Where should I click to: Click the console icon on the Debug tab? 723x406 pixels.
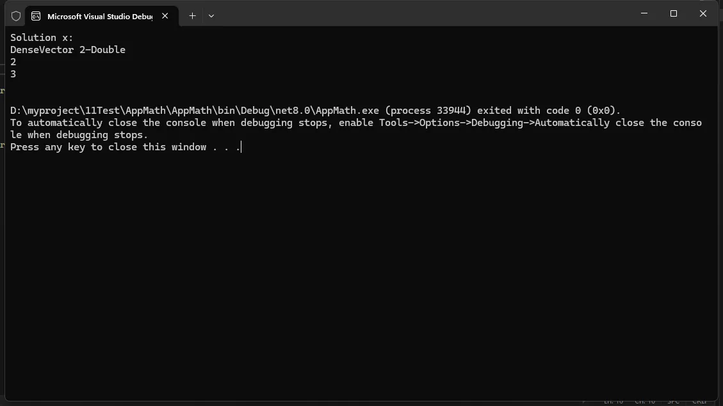click(36, 16)
